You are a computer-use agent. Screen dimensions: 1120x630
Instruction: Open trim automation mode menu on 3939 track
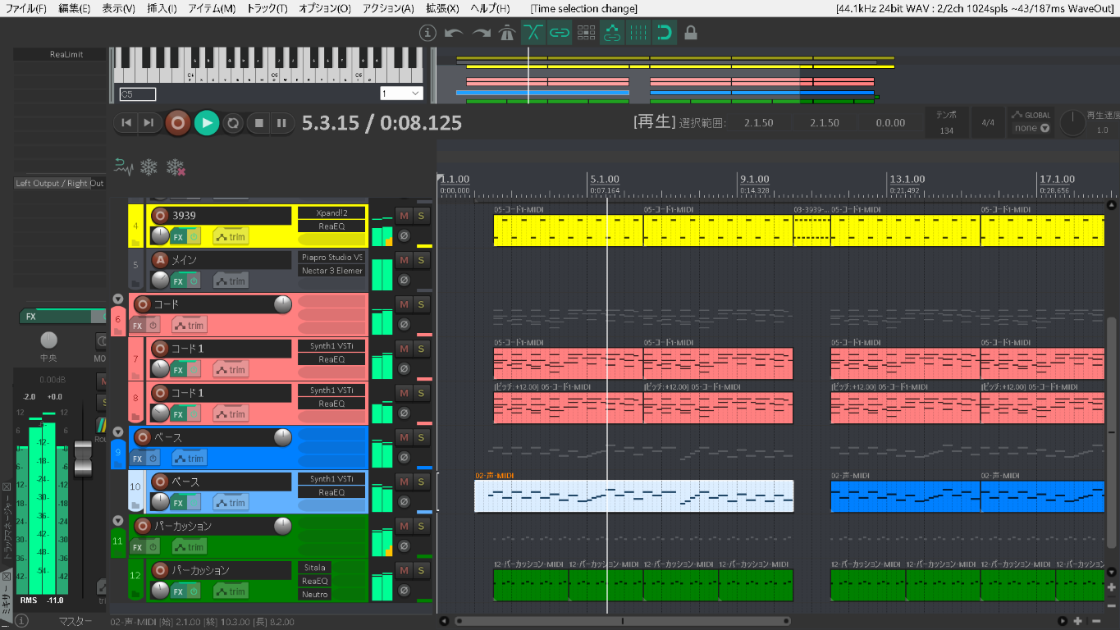[231, 237]
